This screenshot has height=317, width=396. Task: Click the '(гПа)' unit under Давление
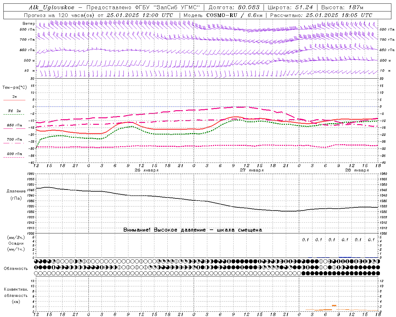click(16, 198)
